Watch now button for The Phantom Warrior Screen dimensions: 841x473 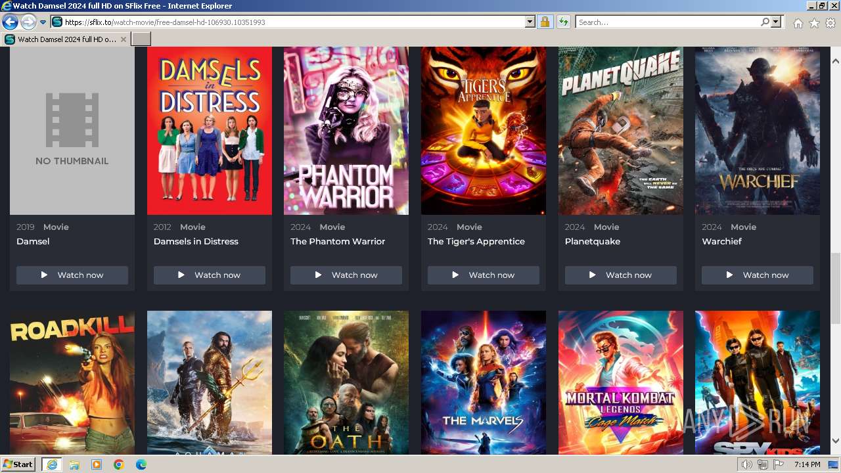[x=346, y=275]
